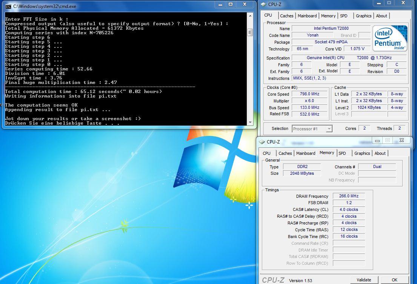This screenshot has height=284, width=417.
Task: Click the Name field 'Intel Pentium T2080'
Action: tap(331, 28)
